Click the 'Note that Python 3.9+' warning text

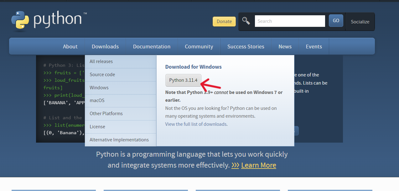(x=224, y=96)
